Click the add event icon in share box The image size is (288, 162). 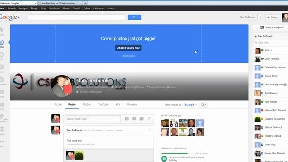[141, 119]
